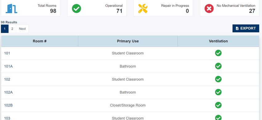262x120 pixels.
Task: Click the green Operational checkmark icon
Action: point(76,9)
